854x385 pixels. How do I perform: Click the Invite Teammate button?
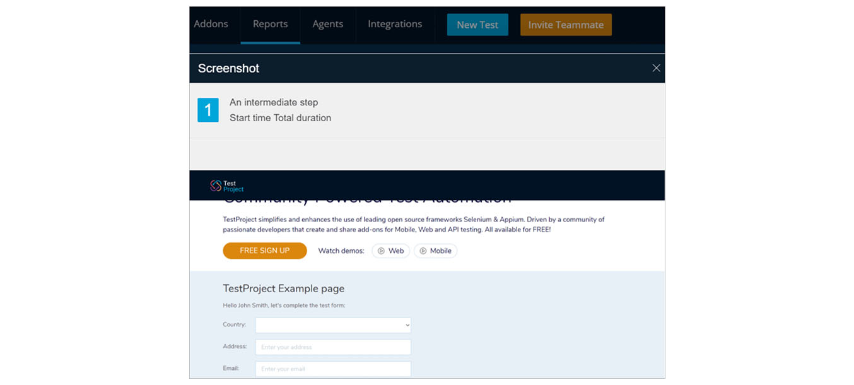point(566,25)
